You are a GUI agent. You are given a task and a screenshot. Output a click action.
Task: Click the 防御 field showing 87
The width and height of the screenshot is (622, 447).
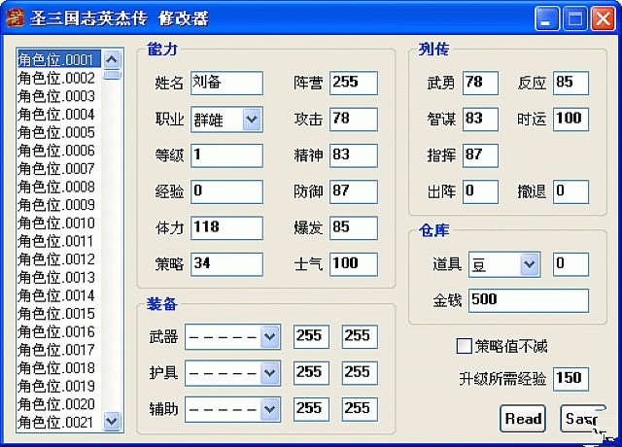click(x=354, y=191)
